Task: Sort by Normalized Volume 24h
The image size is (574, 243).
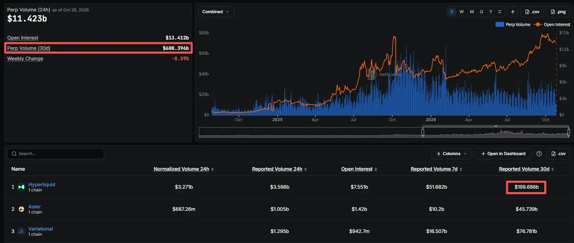Action: (x=184, y=169)
